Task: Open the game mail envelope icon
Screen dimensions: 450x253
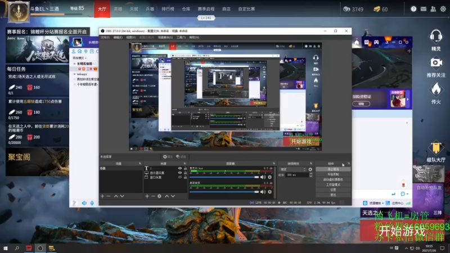Action: pos(424,9)
